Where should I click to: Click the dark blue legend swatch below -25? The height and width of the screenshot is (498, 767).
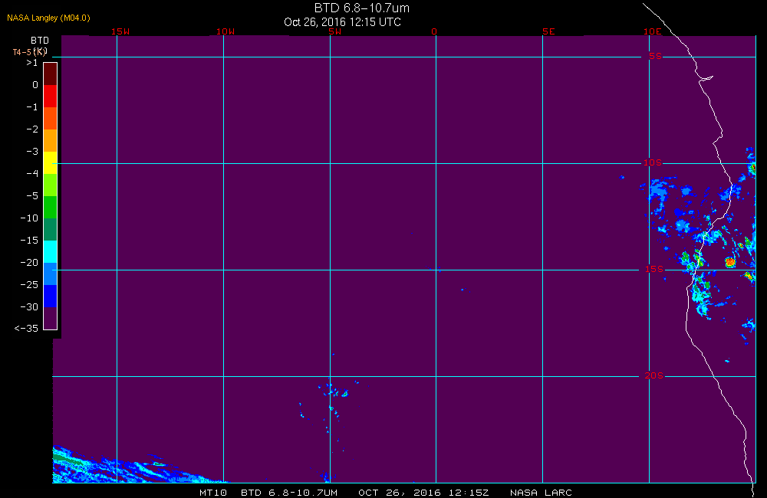pos(51,297)
